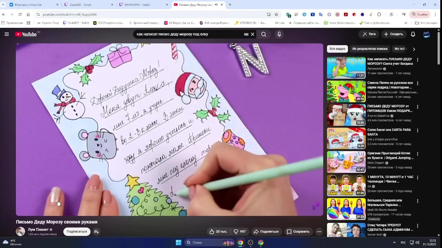Open Windows Start menu

(x=179, y=242)
